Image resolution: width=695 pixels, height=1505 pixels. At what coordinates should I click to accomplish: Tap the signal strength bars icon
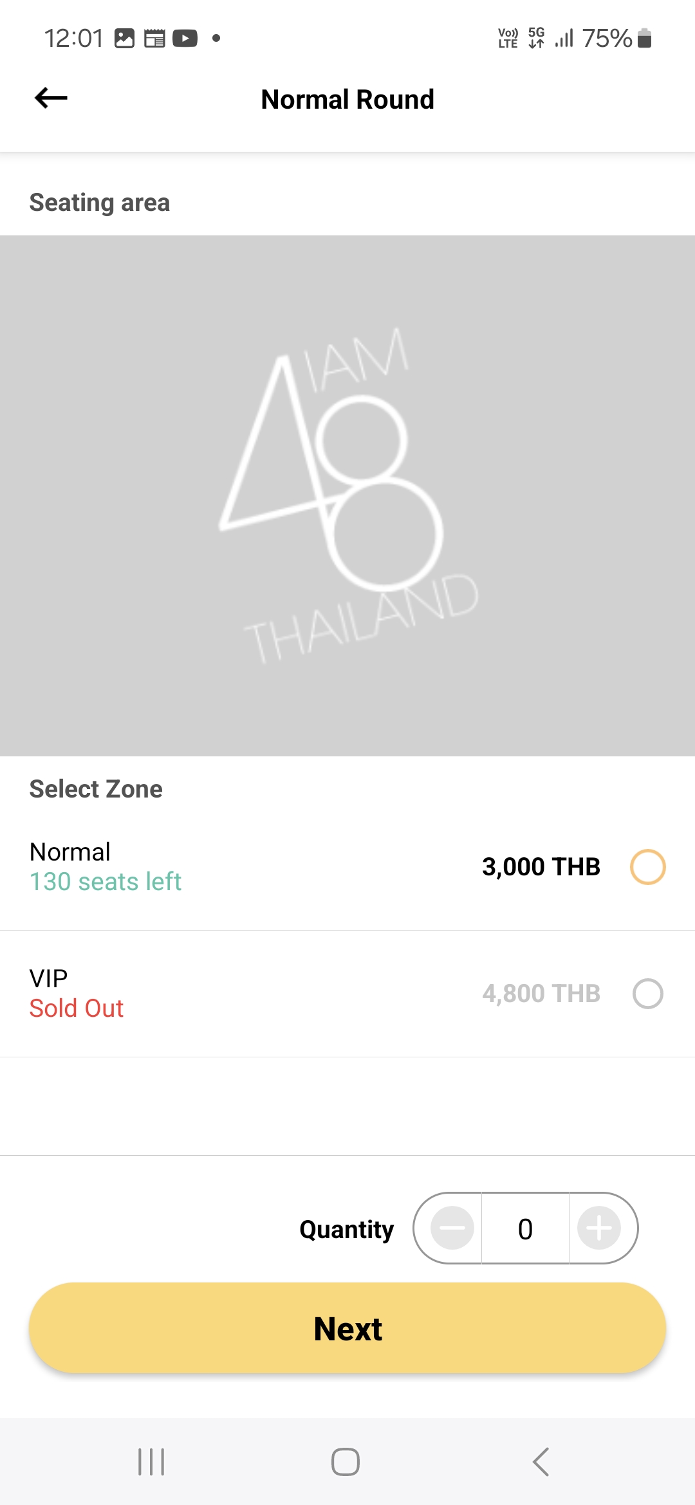click(x=564, y=39)
